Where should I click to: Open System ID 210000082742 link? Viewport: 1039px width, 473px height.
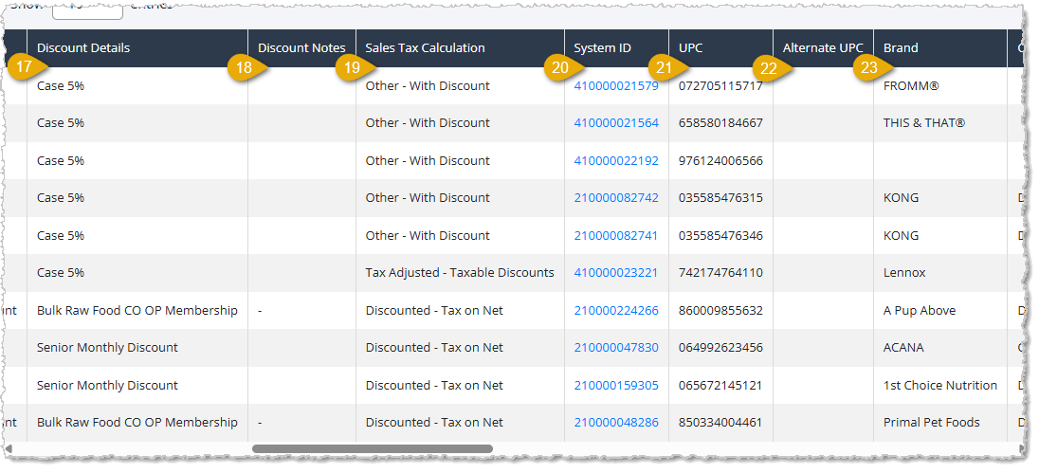pyautogui.click(x=616, y=197)
